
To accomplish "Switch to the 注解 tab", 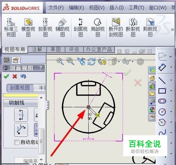I will 37,49.
